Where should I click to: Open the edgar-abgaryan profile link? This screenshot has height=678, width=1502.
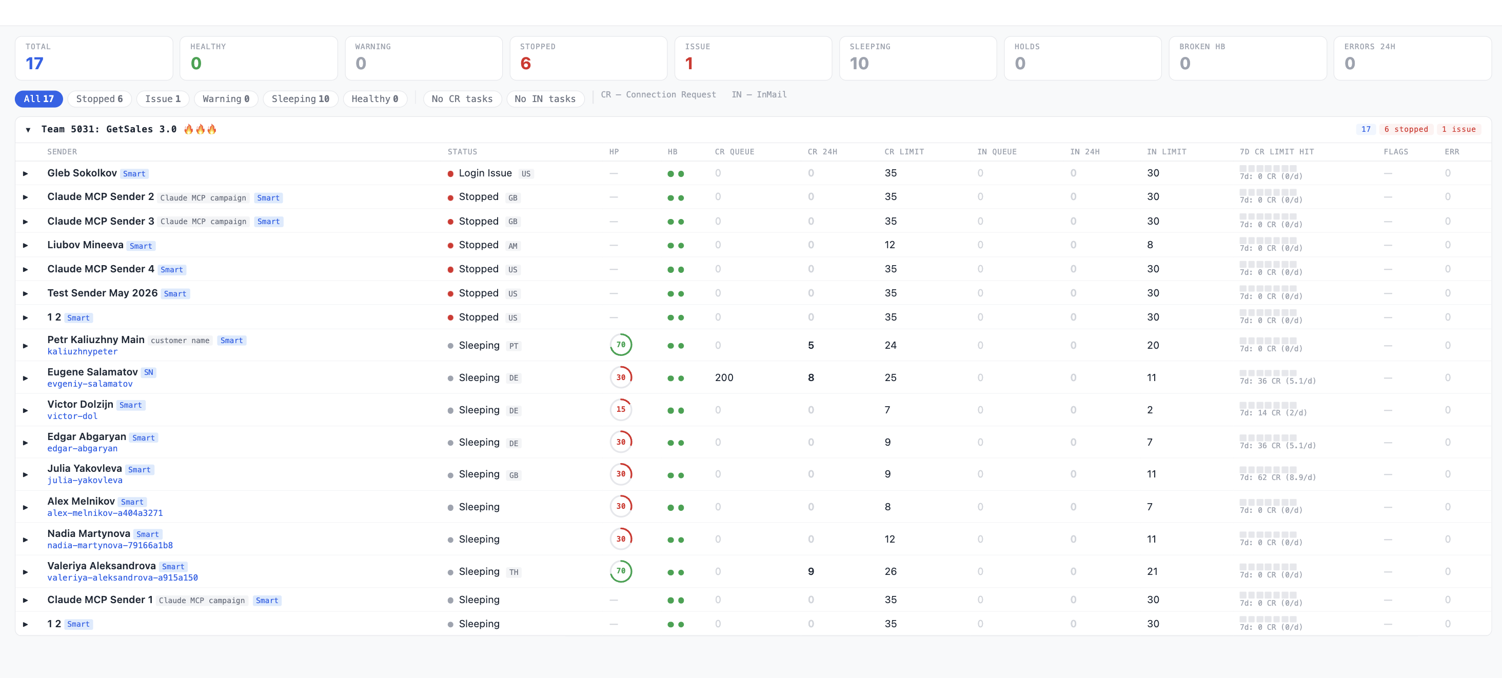click(82, 448)
